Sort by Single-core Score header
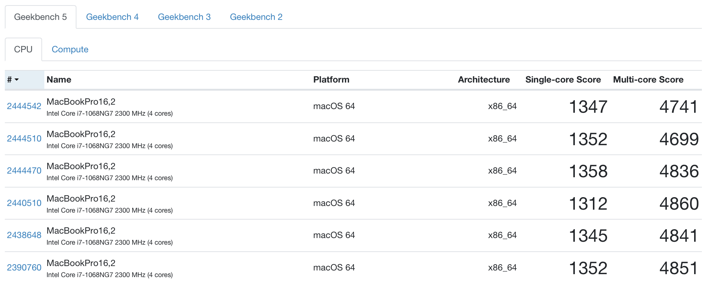Screen dimensions: 727x297 click(x=563, y=80)
